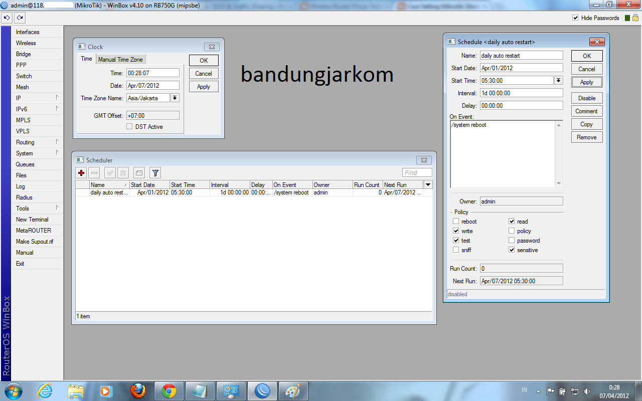Click Remove button in Schedule window

click(587, 137)
